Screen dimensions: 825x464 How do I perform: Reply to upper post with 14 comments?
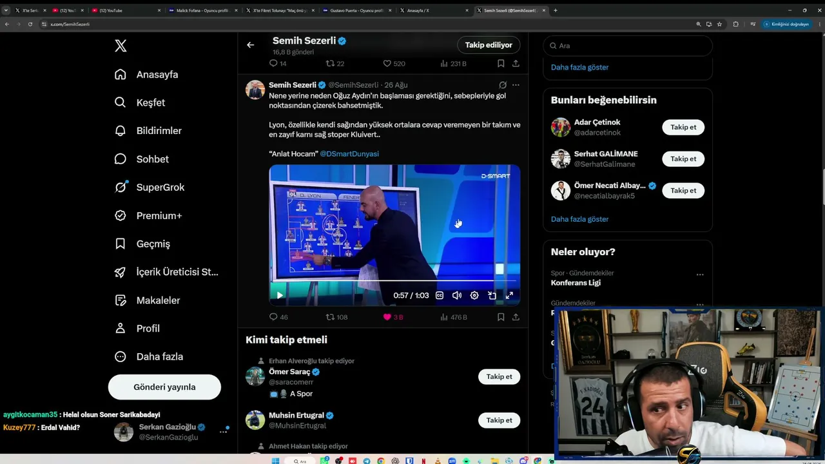[278, 64]
